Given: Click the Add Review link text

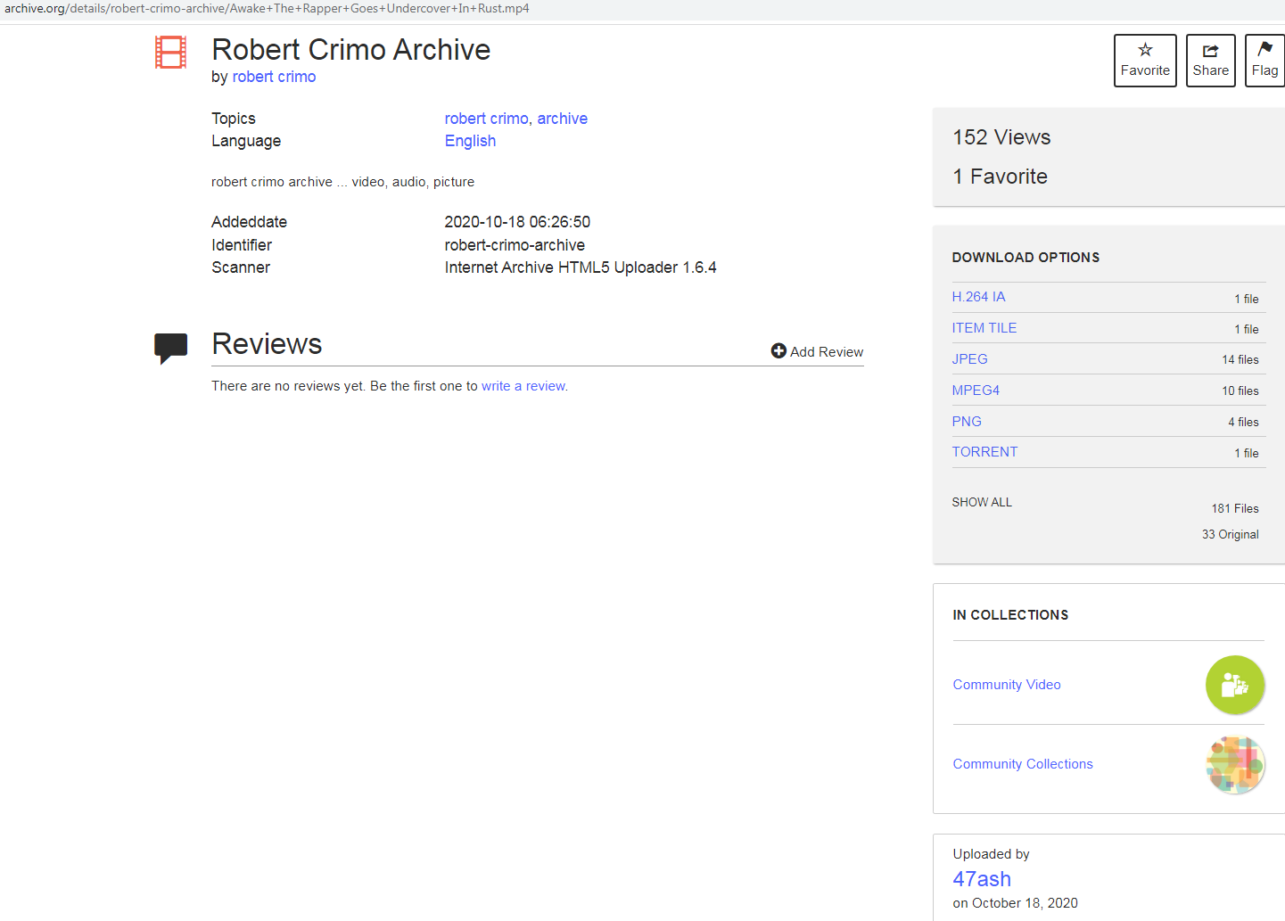Looking at the screenshot, I should pyautogui.click(x=827, y=352).
